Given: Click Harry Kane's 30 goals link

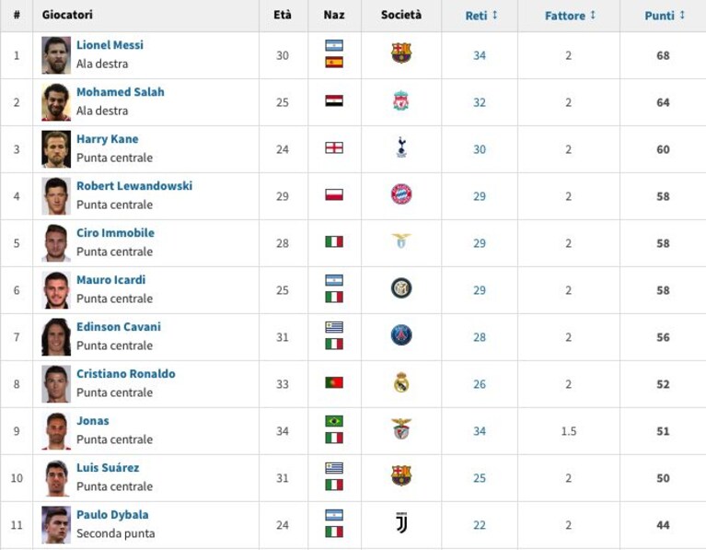Looking at the screenshot, I should [480, 149].
